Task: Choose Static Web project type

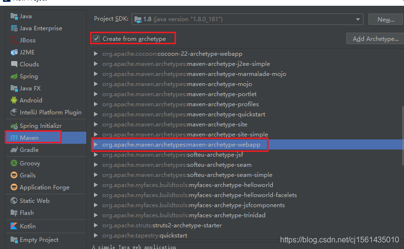Action: coord(46,201)
